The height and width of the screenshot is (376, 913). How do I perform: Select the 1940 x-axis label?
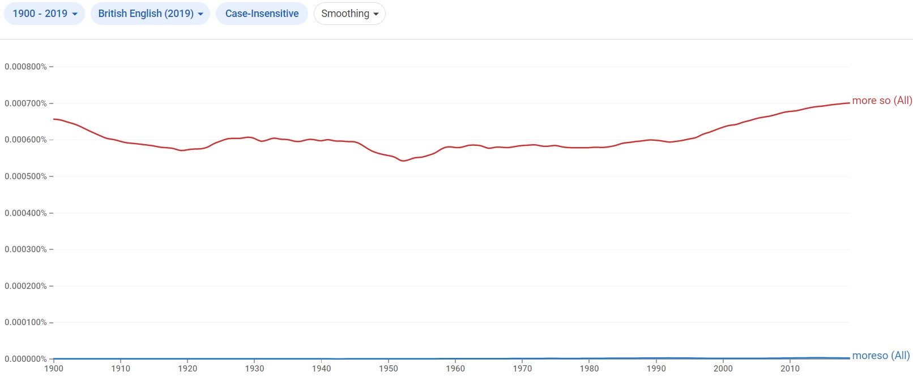[321, 369]
